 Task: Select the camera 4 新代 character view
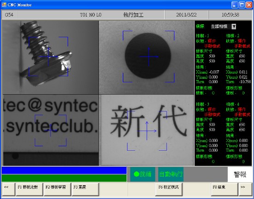(x=146, y=130)
